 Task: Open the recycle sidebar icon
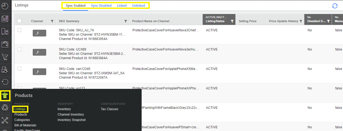point(5,108)
